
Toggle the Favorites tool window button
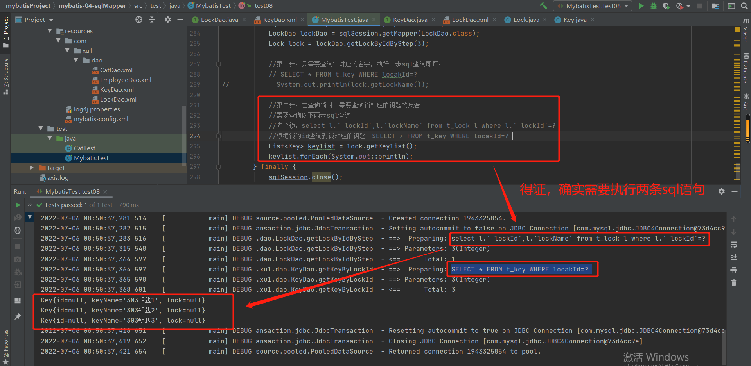5,347
